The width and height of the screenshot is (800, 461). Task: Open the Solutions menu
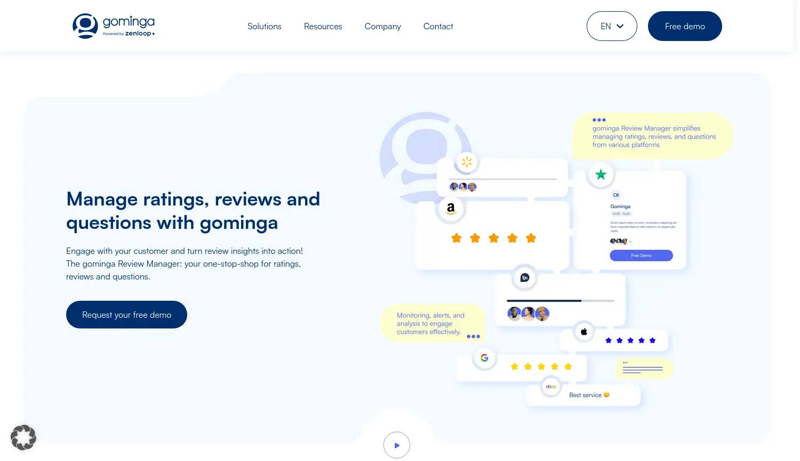click(265, 26)
